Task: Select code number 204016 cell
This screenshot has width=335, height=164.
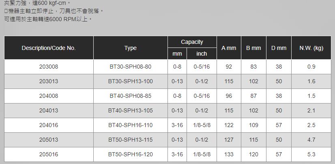Action: coord(49,125)
